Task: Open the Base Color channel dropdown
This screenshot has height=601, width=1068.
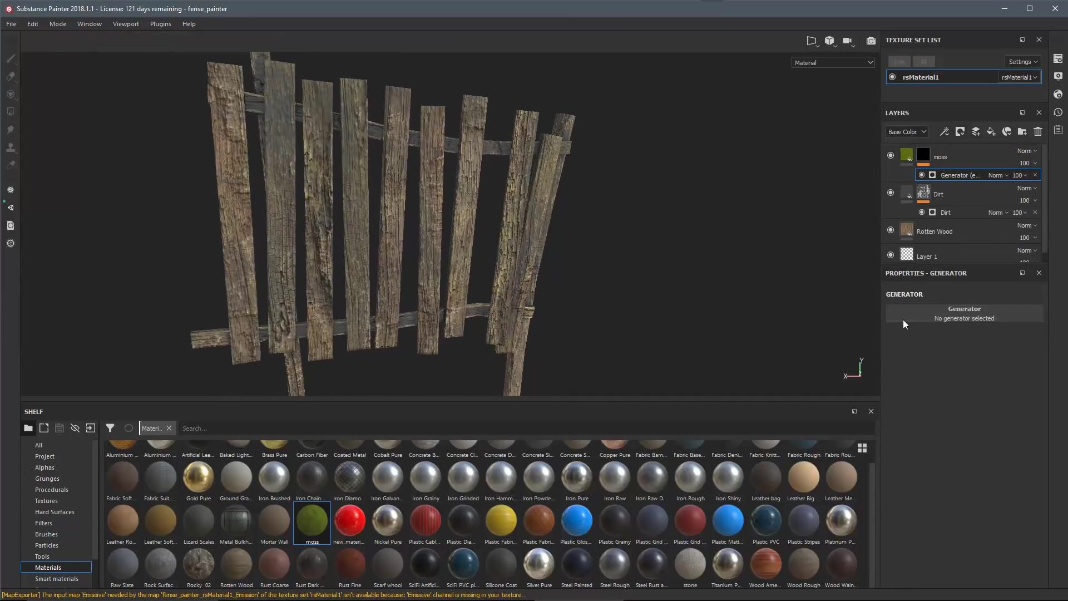Action: (x=907, y=132)
